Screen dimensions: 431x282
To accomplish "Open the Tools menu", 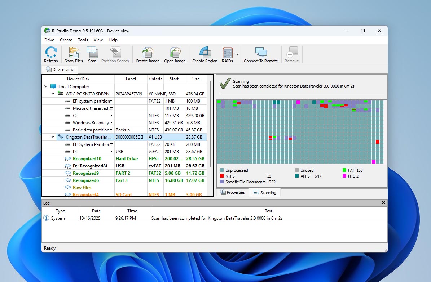I will (83, 40).
